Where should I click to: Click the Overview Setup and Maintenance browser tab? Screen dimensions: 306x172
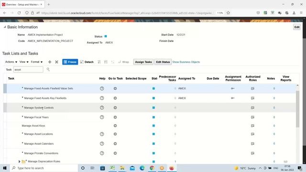[22, 4]
